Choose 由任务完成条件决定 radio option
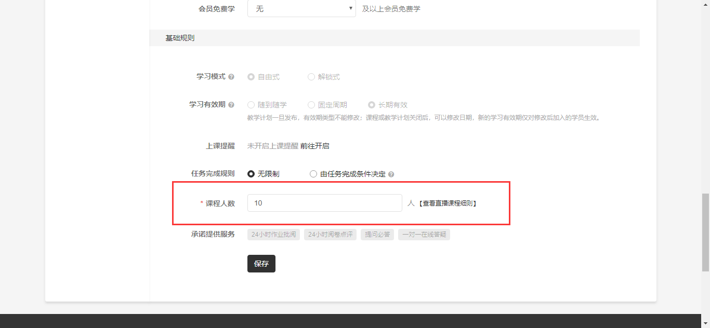This screenshot has width=710, height=328. pyautogui.click(x=313, y=174)
